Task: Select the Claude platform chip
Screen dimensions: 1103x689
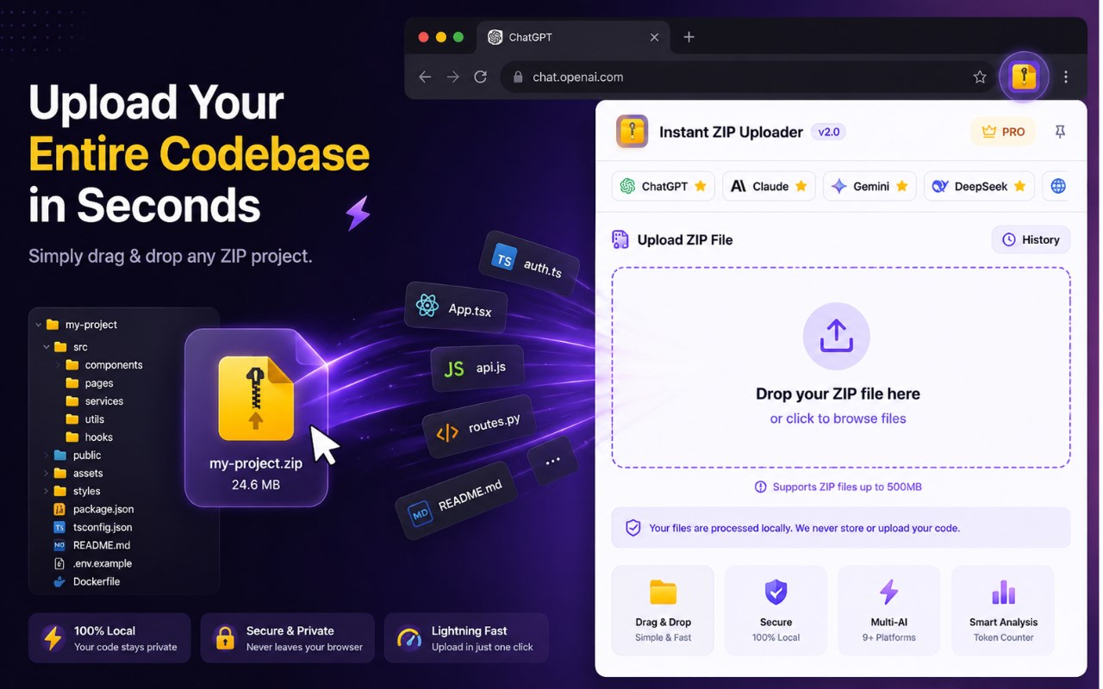Action: 770,186
